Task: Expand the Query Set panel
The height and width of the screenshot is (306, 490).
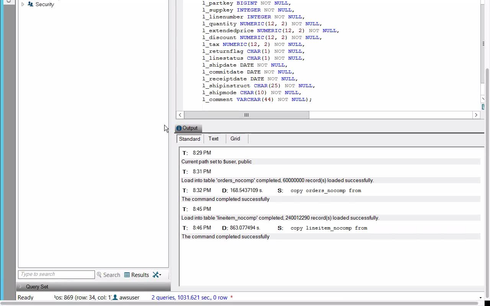Action: click(21, 286)
